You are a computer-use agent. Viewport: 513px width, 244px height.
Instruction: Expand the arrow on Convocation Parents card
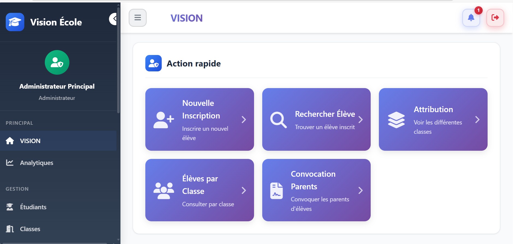click(361, 190)
